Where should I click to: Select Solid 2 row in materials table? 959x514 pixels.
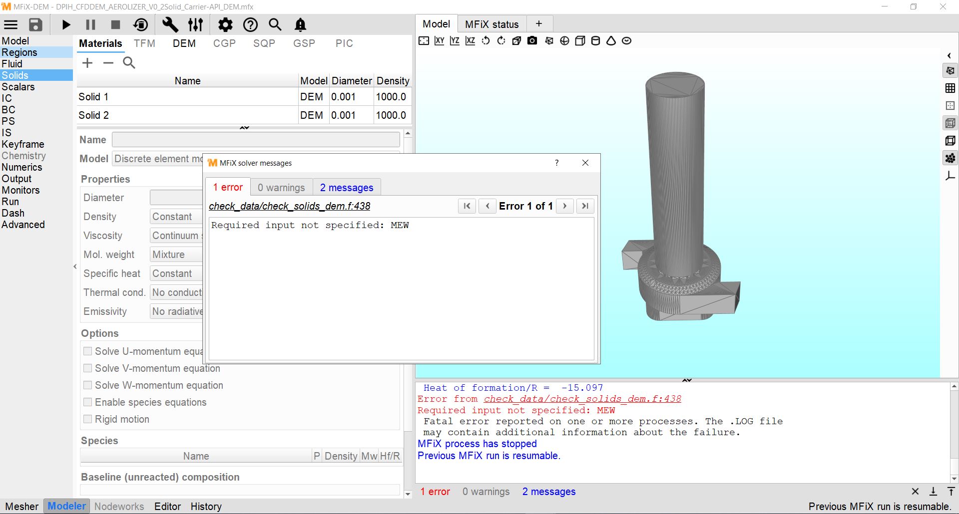(x=187, y=115)
